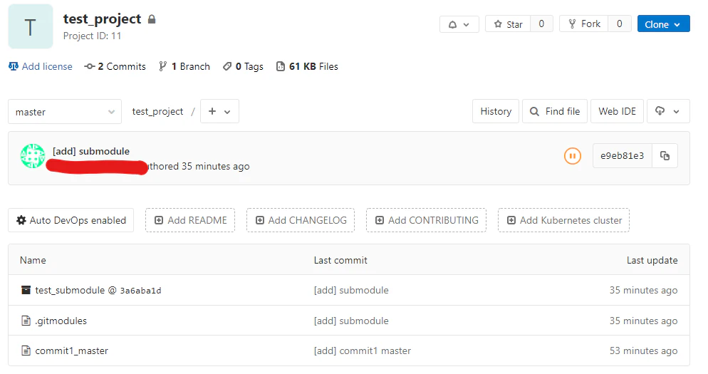Click the project avatar letter T
Image resolution: width=708 pixels, height=374 pixels.
point(30,26)
